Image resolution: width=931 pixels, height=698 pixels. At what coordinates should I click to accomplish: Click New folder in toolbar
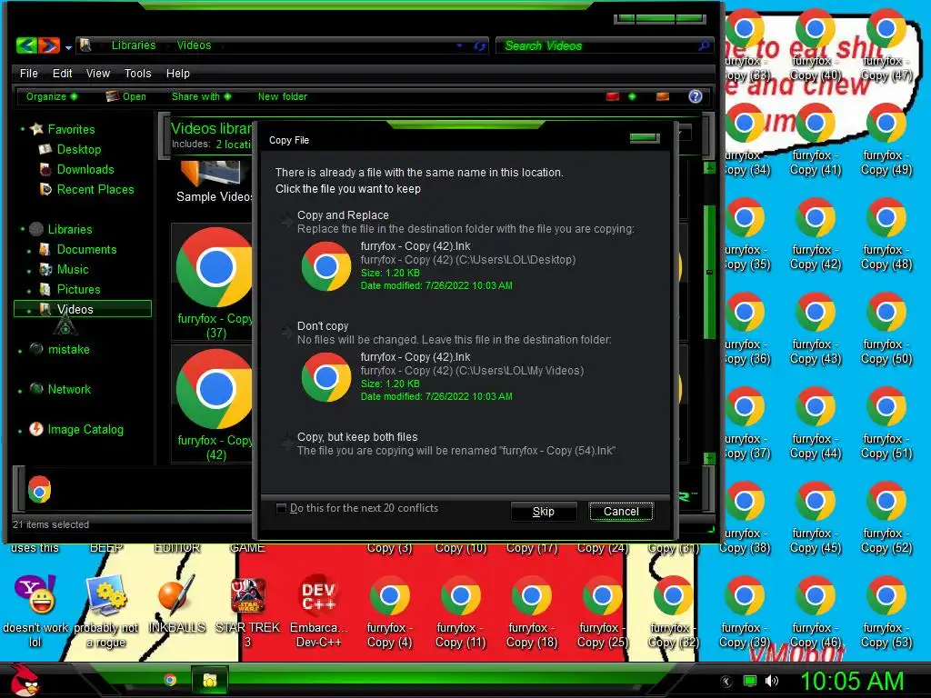pos(283,96)
